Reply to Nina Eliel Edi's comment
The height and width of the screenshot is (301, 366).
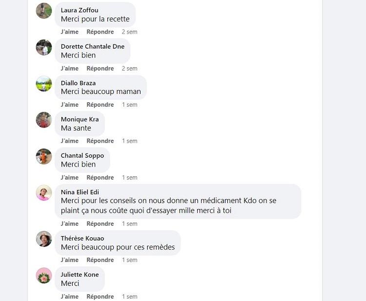[100, 224]
